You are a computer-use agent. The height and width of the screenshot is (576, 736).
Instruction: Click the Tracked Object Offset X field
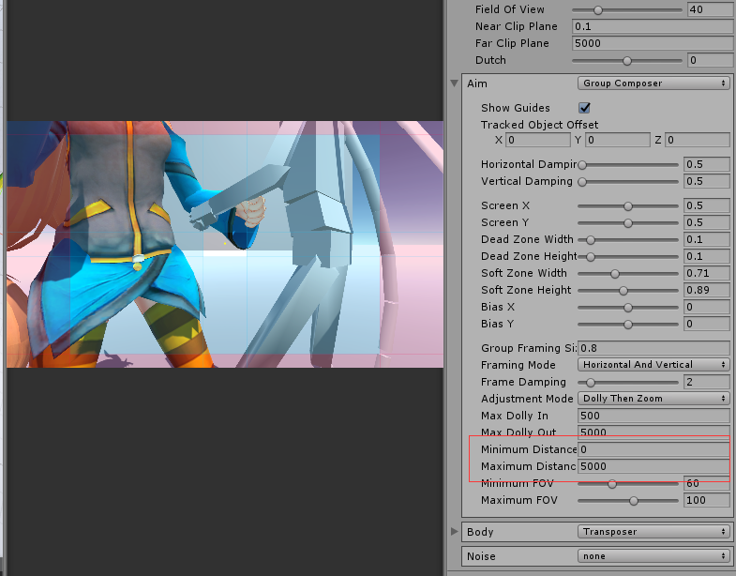537,140
